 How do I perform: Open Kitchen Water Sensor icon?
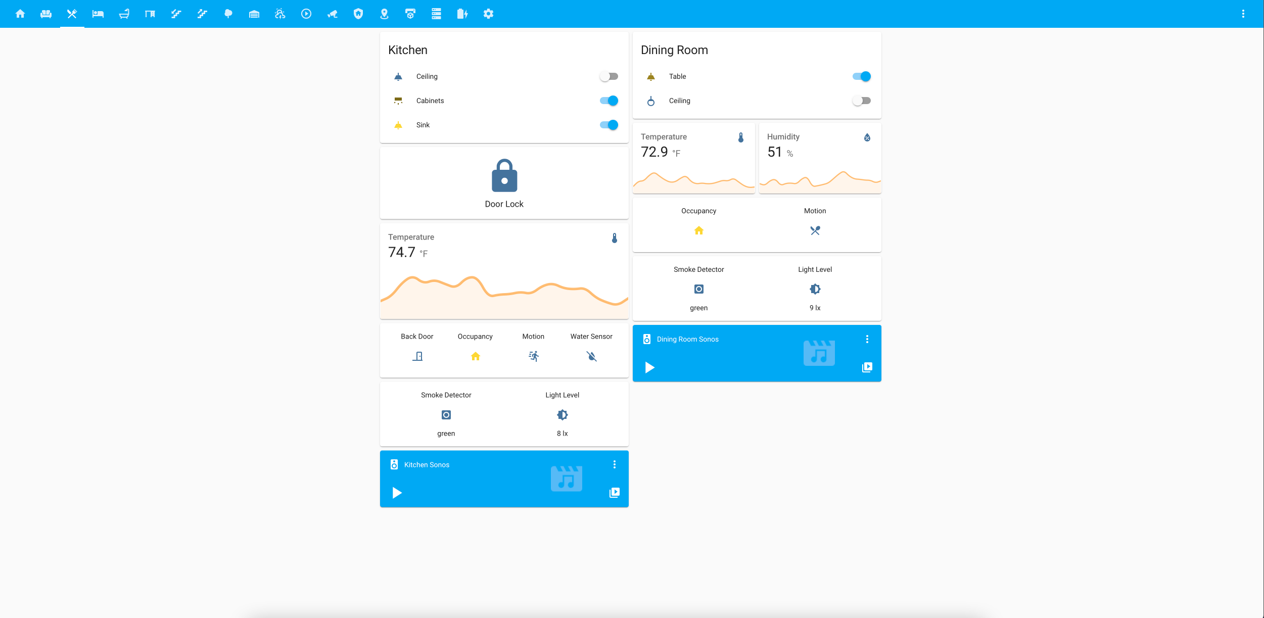pyautogui.click(x=591, y=356)
